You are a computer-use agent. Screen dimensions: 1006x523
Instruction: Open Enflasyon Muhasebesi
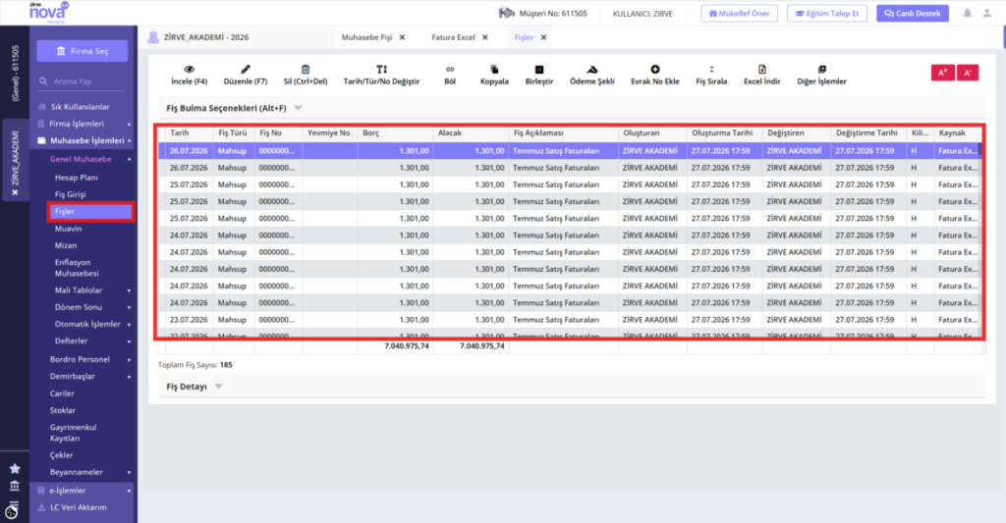pyautogui.click(x=77, y=268)
